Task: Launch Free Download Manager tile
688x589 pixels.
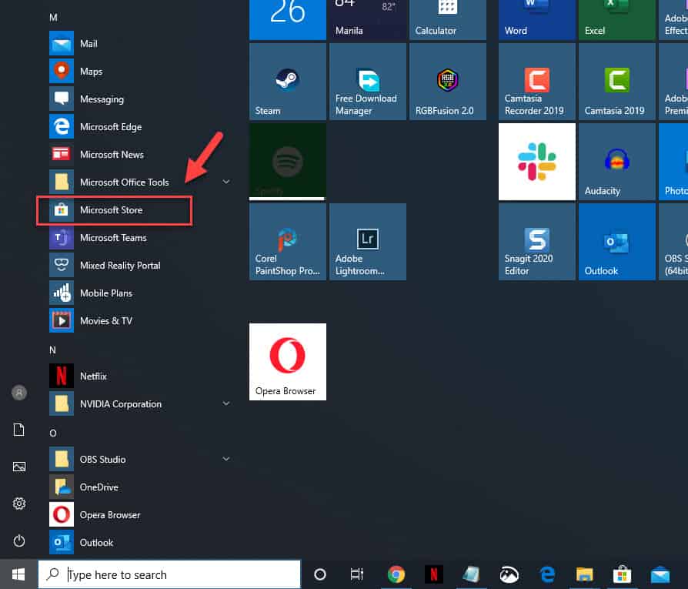Action: click(368, 81)
